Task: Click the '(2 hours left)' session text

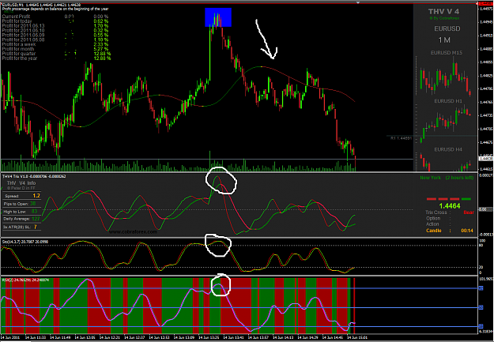Action: pyautogui.click(x=459, y=178)
